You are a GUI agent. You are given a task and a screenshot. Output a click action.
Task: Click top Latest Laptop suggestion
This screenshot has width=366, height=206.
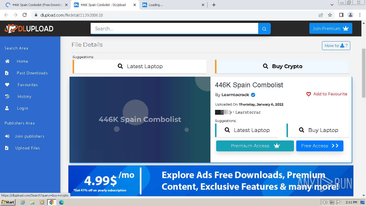point(140,66)
